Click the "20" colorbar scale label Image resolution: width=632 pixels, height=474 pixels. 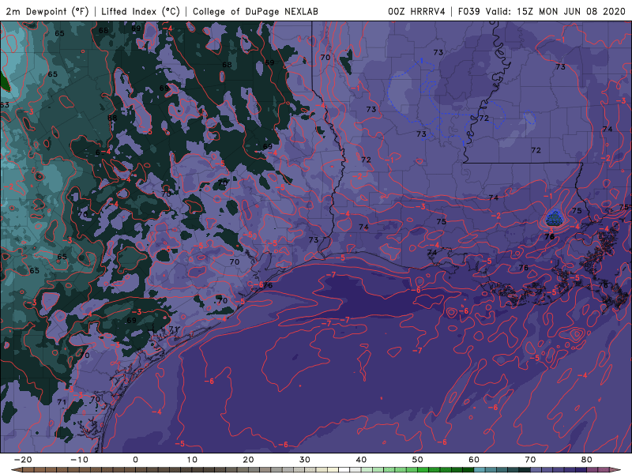tap(248, 460)
